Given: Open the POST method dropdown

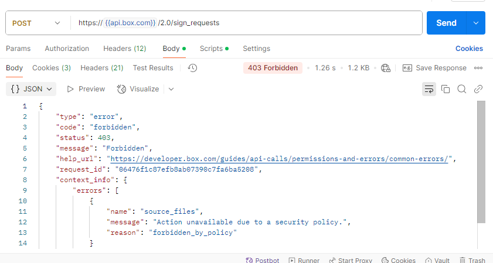Looking at the screenshot, I should (36, 23).
